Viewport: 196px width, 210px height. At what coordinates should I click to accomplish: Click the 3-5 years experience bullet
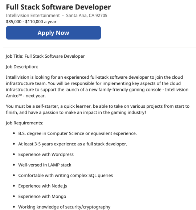pos(73,144)
